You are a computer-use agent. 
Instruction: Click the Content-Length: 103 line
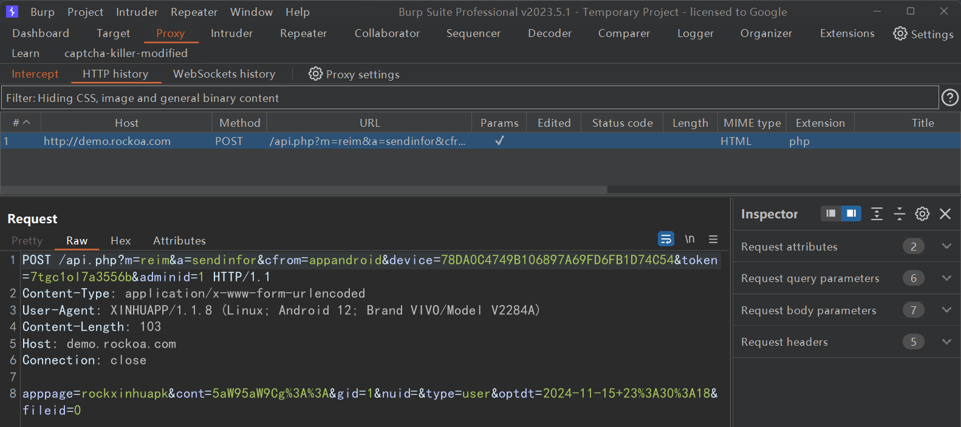click(92, 326)
